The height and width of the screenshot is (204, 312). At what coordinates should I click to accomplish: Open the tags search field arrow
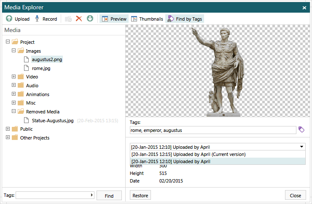click(92, 195)
